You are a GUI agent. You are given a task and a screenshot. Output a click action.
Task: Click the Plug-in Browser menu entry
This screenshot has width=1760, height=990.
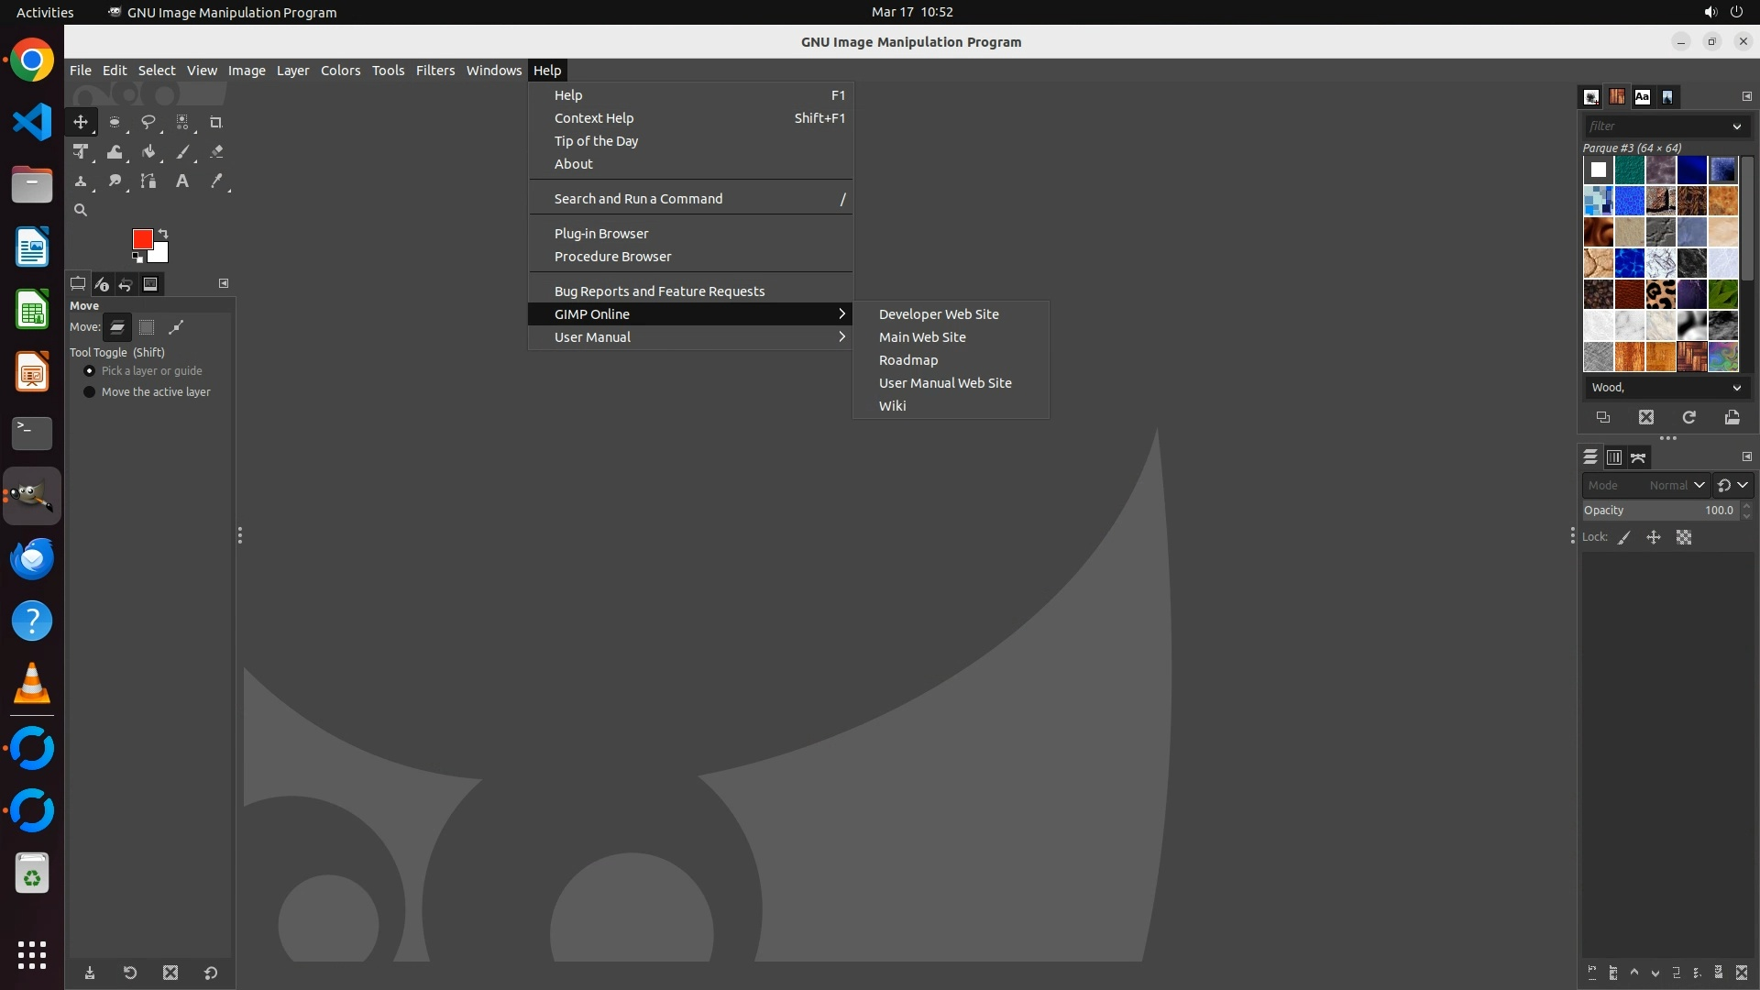[601, 234]
